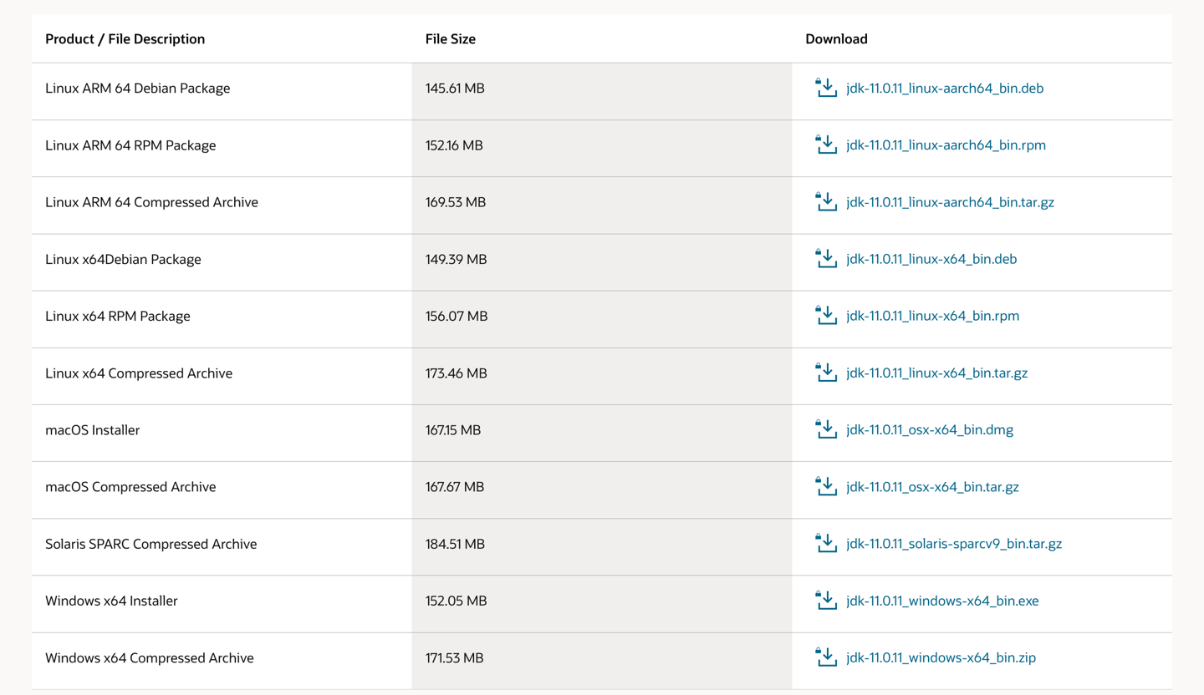
Task: Click download icon beside jdk-11.0.11_linux-aarch64_bin.deb
Action: [x=826, y=88]
